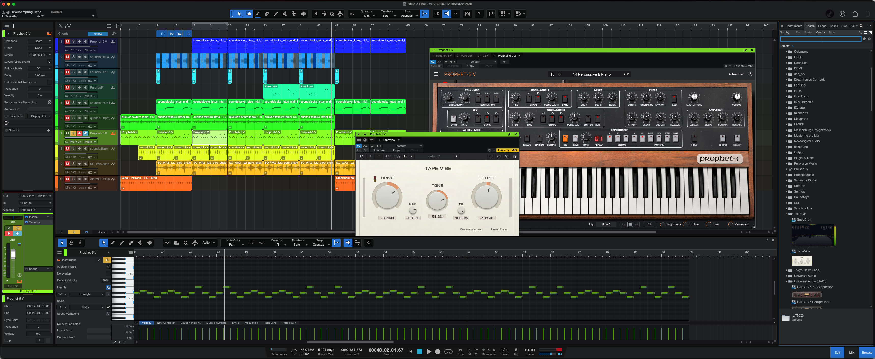Switch to score view treble clef icon
875x359 pixels.
coord(80,243)
